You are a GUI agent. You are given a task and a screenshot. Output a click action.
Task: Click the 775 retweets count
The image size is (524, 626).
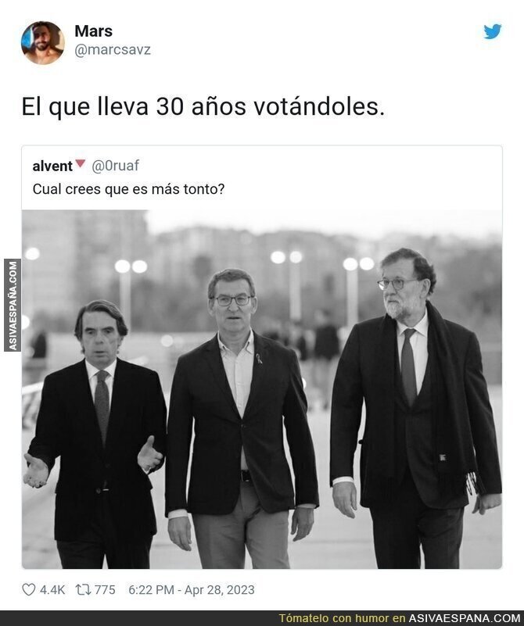[x=105, y=590]
